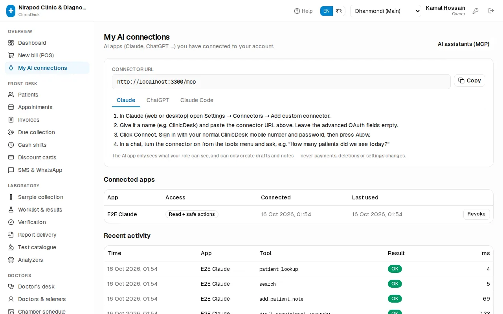503x314 pixels.
Task: Open Invoices via its receipt icon
Action: point(11,120)
